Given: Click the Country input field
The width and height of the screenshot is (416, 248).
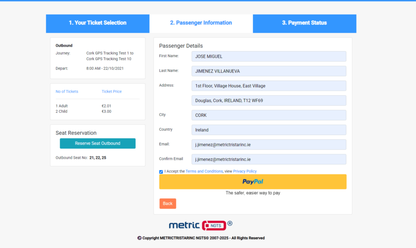Looking at the screenshot, I should 269,130.
